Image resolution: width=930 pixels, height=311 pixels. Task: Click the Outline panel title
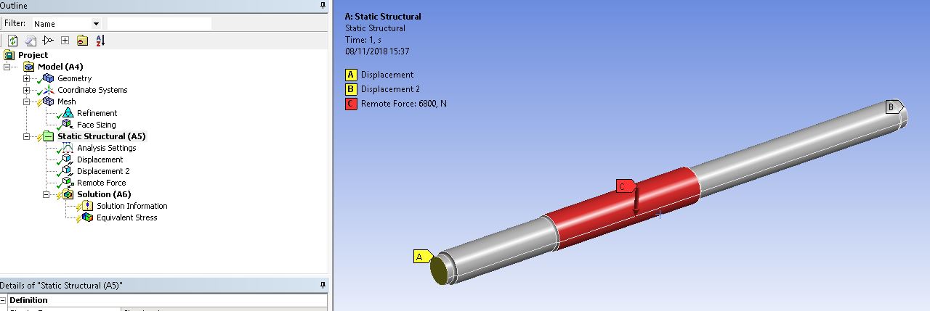[x=14, y=6]
